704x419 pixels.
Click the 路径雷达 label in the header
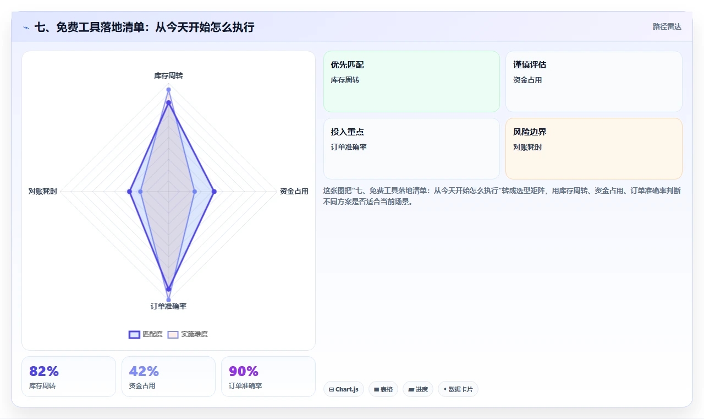point(667,26)
